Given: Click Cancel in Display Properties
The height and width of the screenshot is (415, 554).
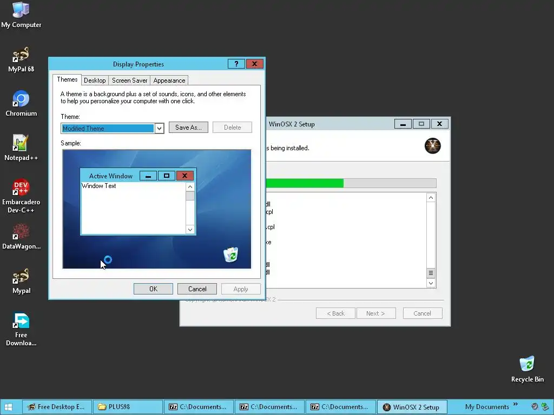Looking at the screenshot, I should (x=197, y=289).
